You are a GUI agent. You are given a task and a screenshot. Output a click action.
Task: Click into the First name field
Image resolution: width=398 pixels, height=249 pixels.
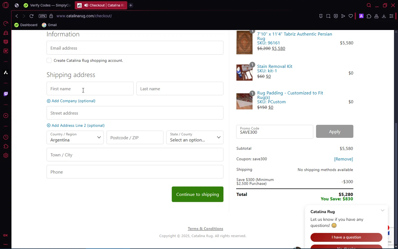click(x=90, y=88)
